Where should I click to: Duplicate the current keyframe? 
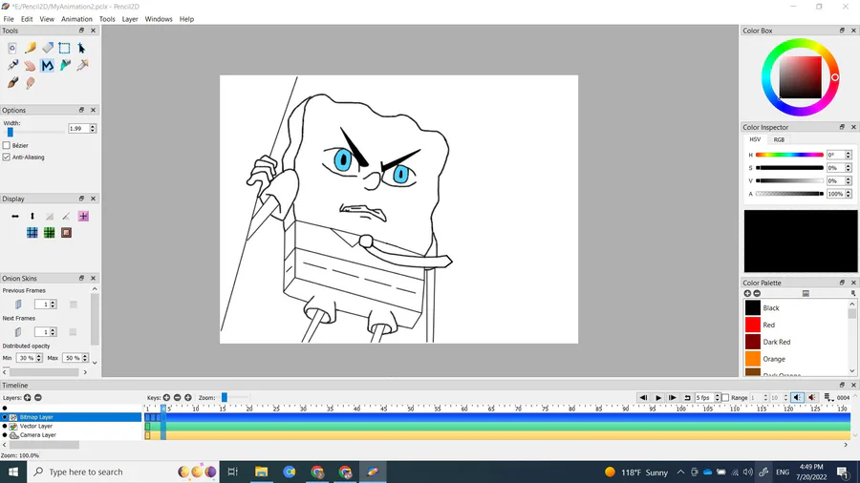click(x=188, y=398)
